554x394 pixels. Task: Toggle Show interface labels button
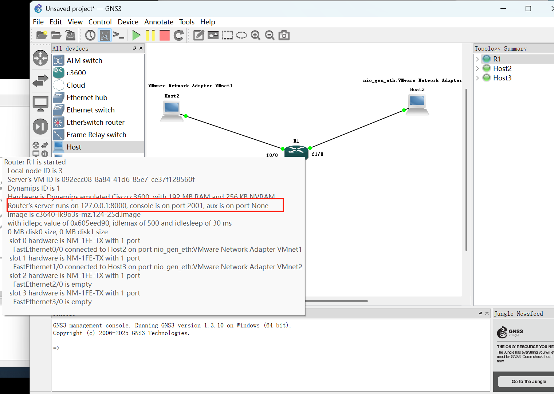coord(105,35)
